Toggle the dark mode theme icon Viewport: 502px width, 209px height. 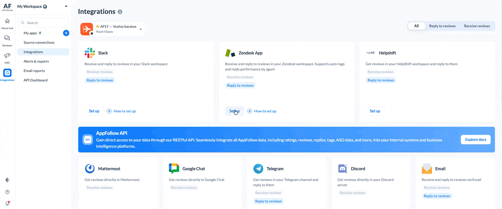click(7, 180)
